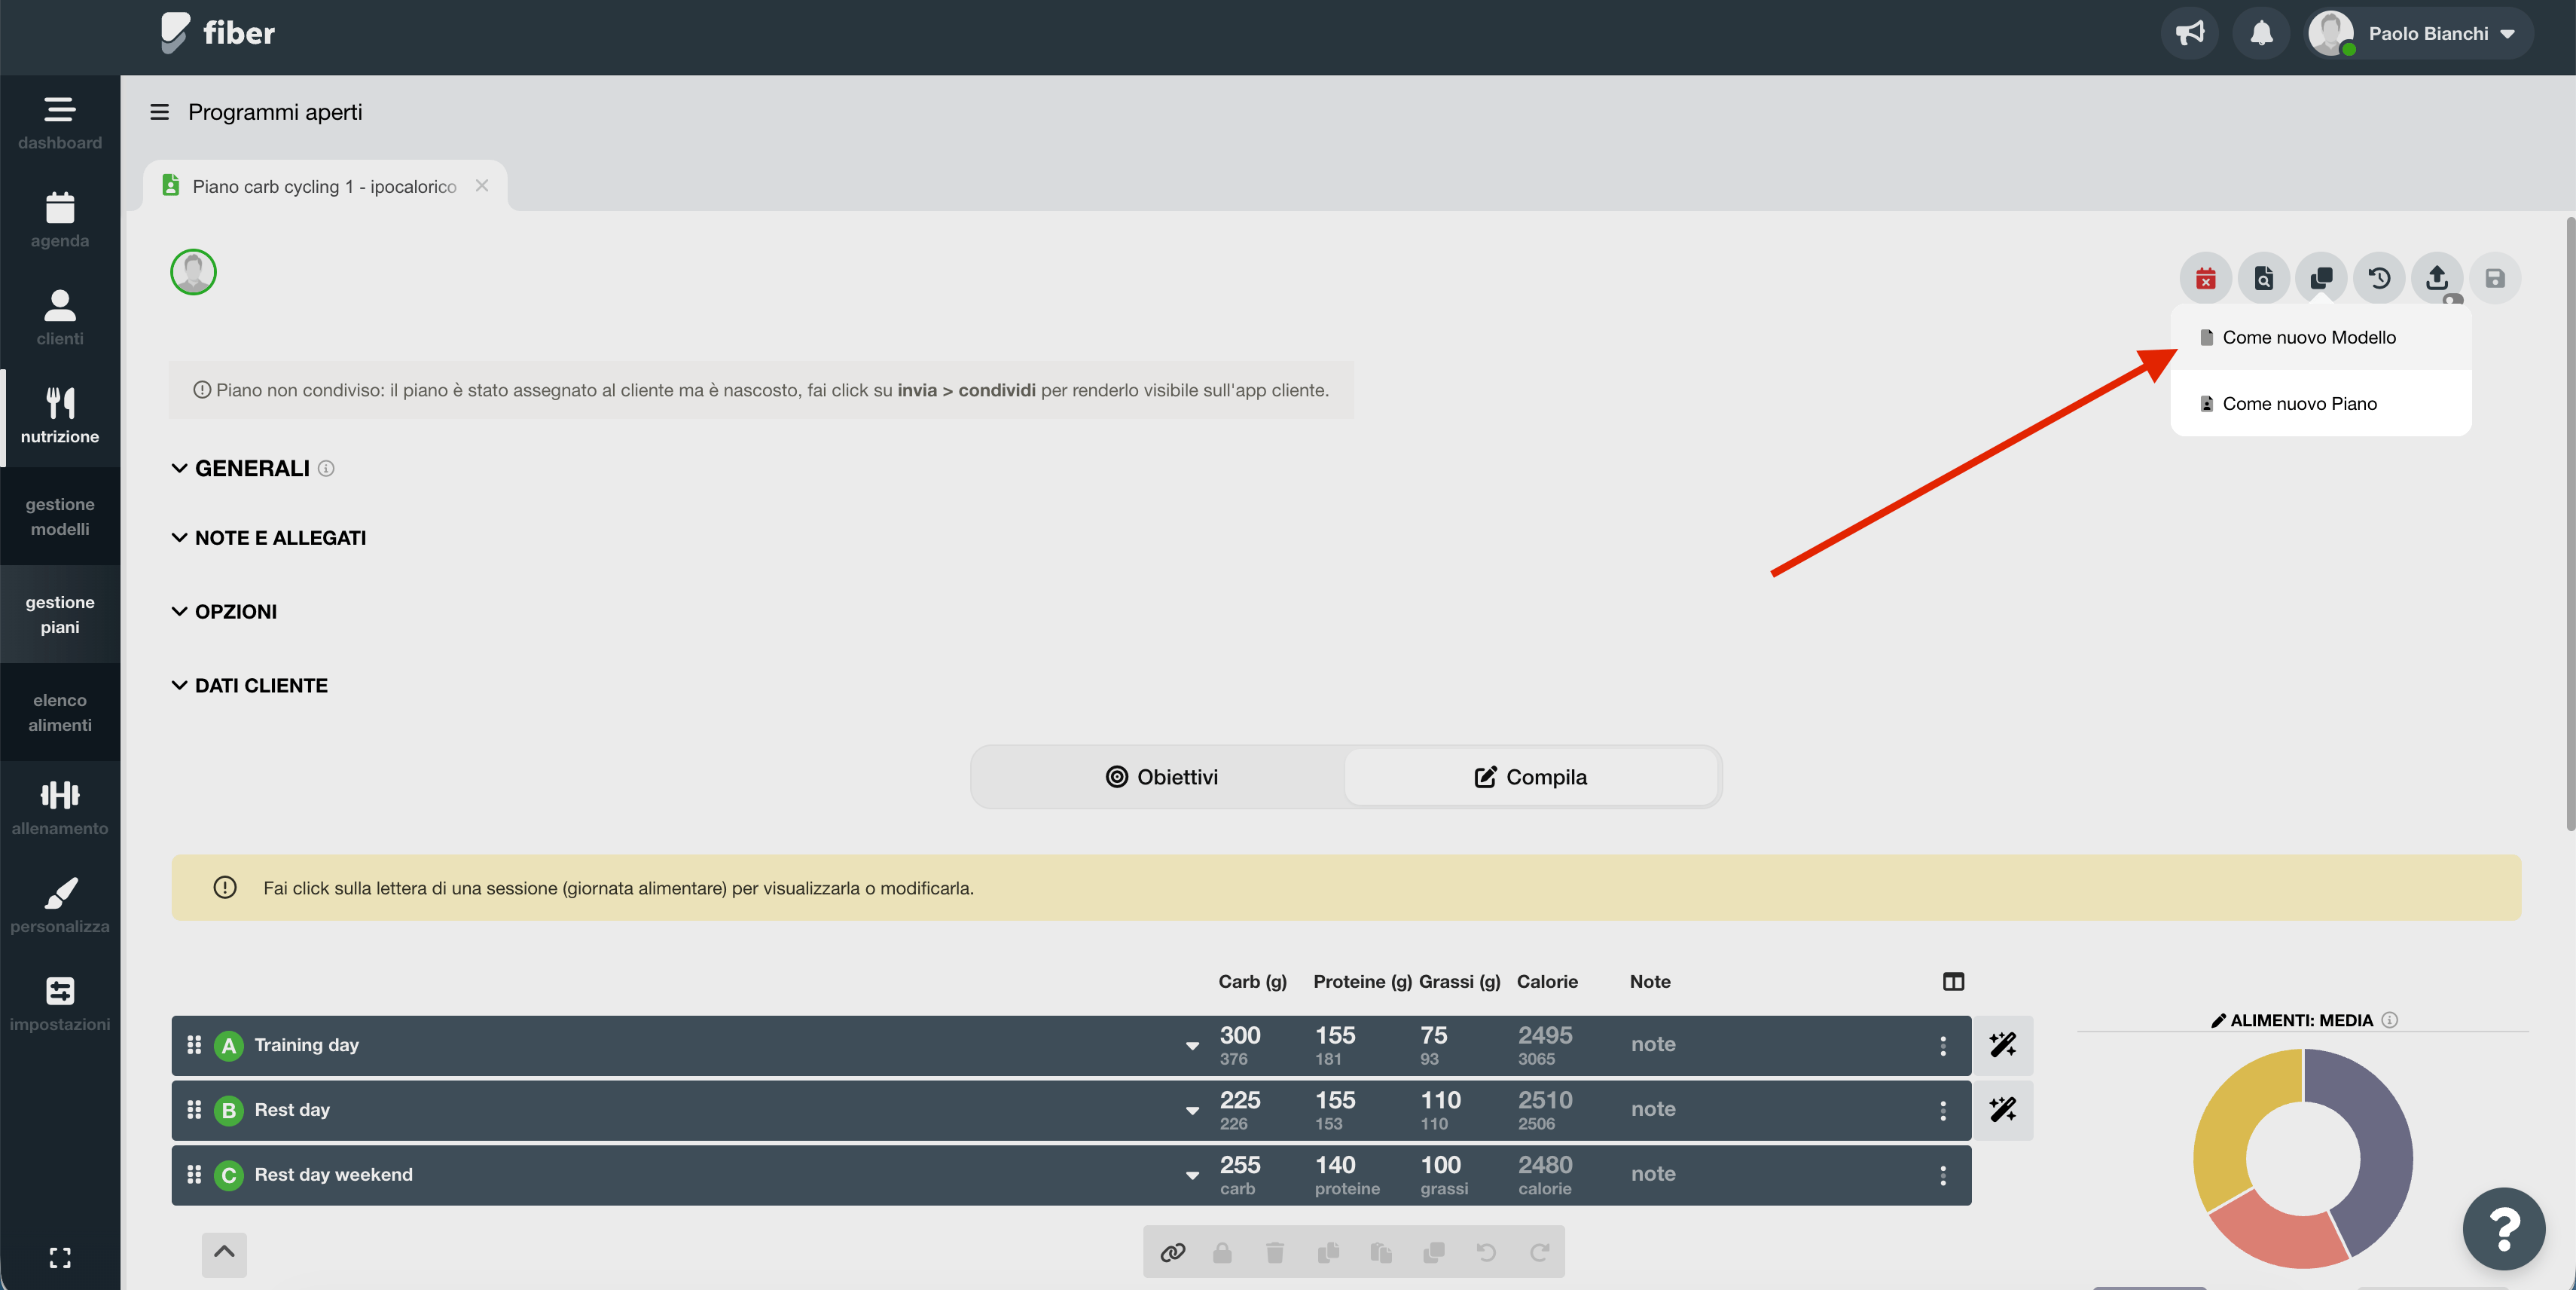This screenshot has height=1290, width=2576.
Task: Click the client avatar with green ring
Action: click(x=193, y=272)
